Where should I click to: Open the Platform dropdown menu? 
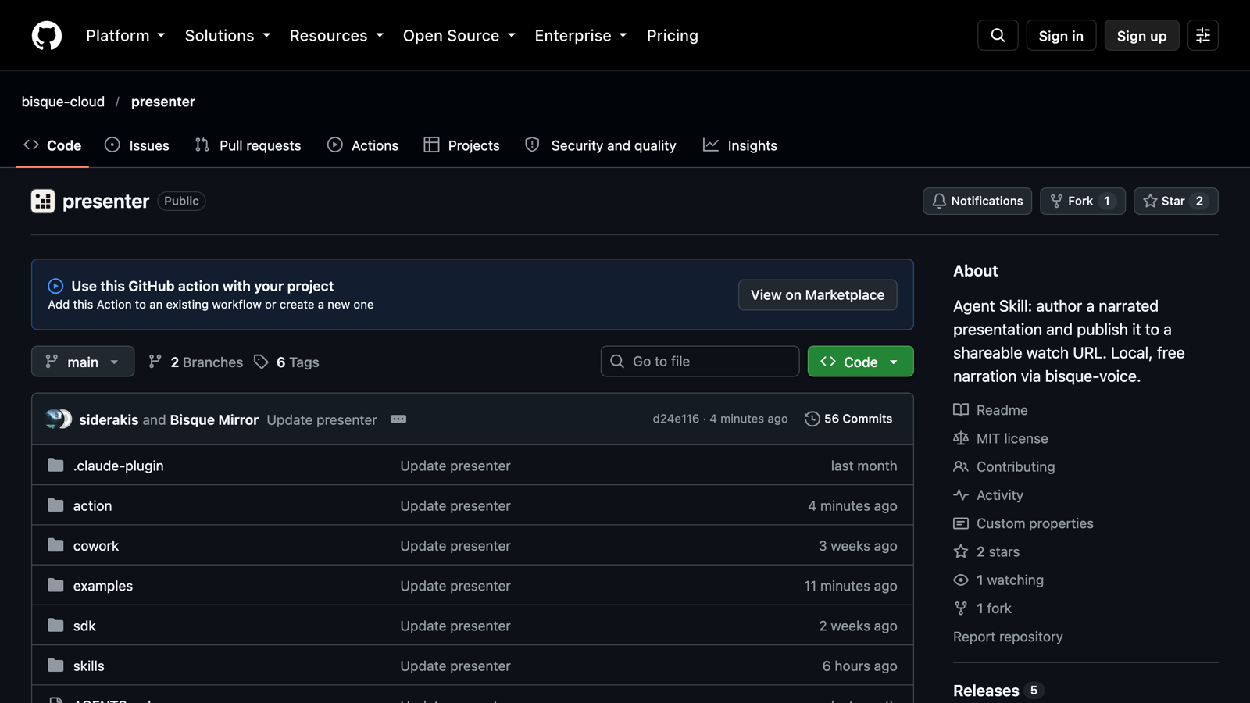(126, 35)
